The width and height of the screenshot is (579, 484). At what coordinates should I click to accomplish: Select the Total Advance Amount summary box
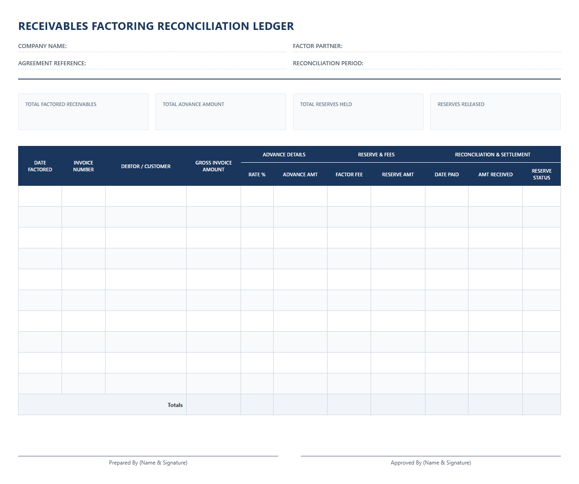point(221,112)
